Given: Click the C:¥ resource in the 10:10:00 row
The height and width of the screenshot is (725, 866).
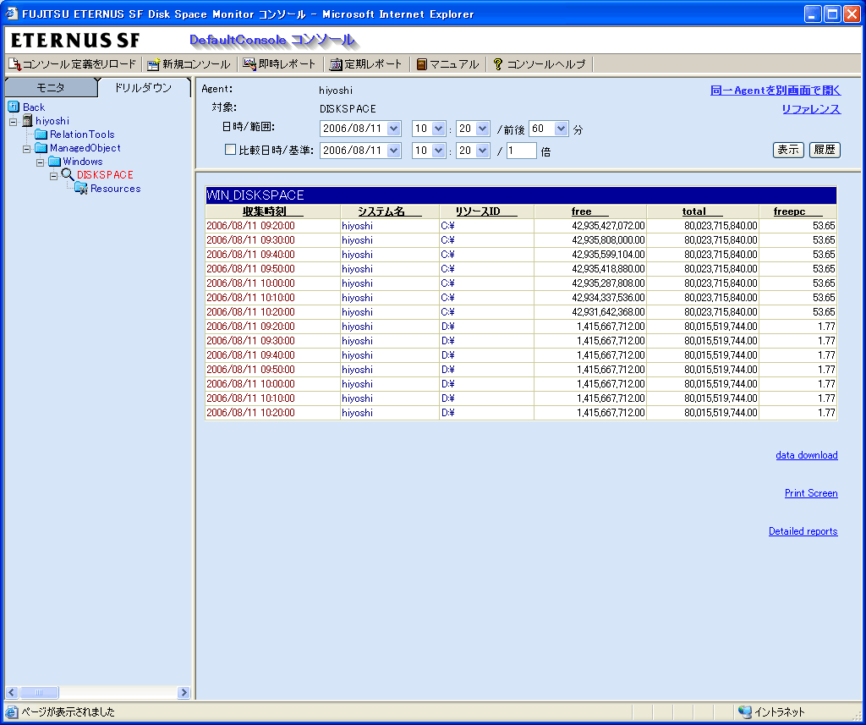Looking at the screenshot, I should (x=447, y=297).
